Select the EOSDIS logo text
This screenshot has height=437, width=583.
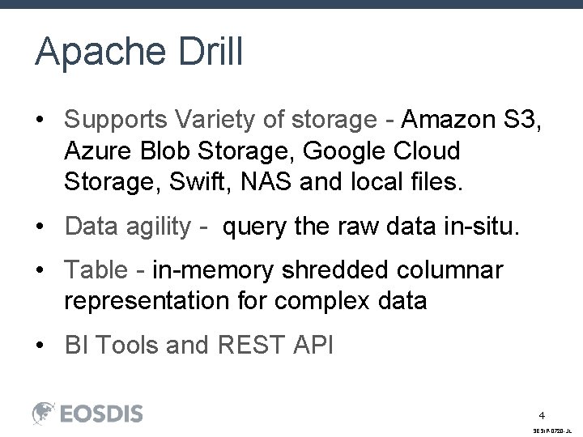pyautogui.click(x=101, y=414)
